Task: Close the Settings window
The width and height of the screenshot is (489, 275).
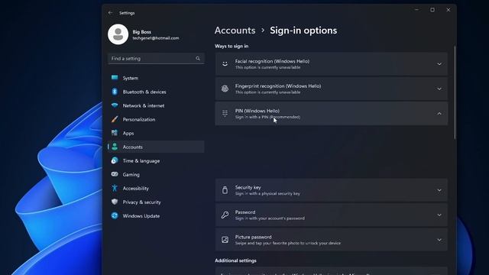Action: tap(449, 10)
